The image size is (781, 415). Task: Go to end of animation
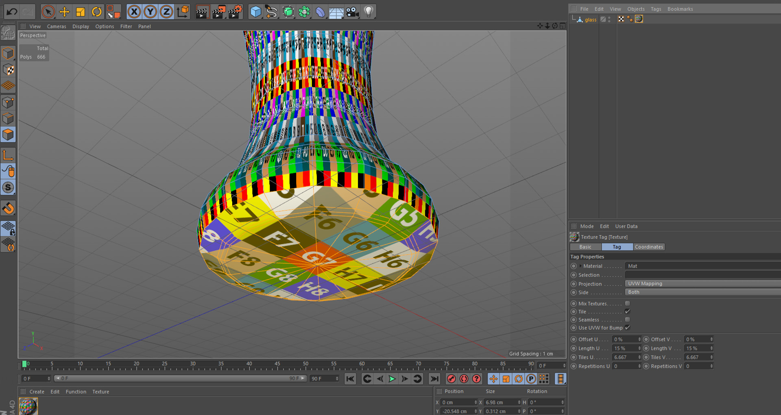pyautogui.click(x=434, y=379)
